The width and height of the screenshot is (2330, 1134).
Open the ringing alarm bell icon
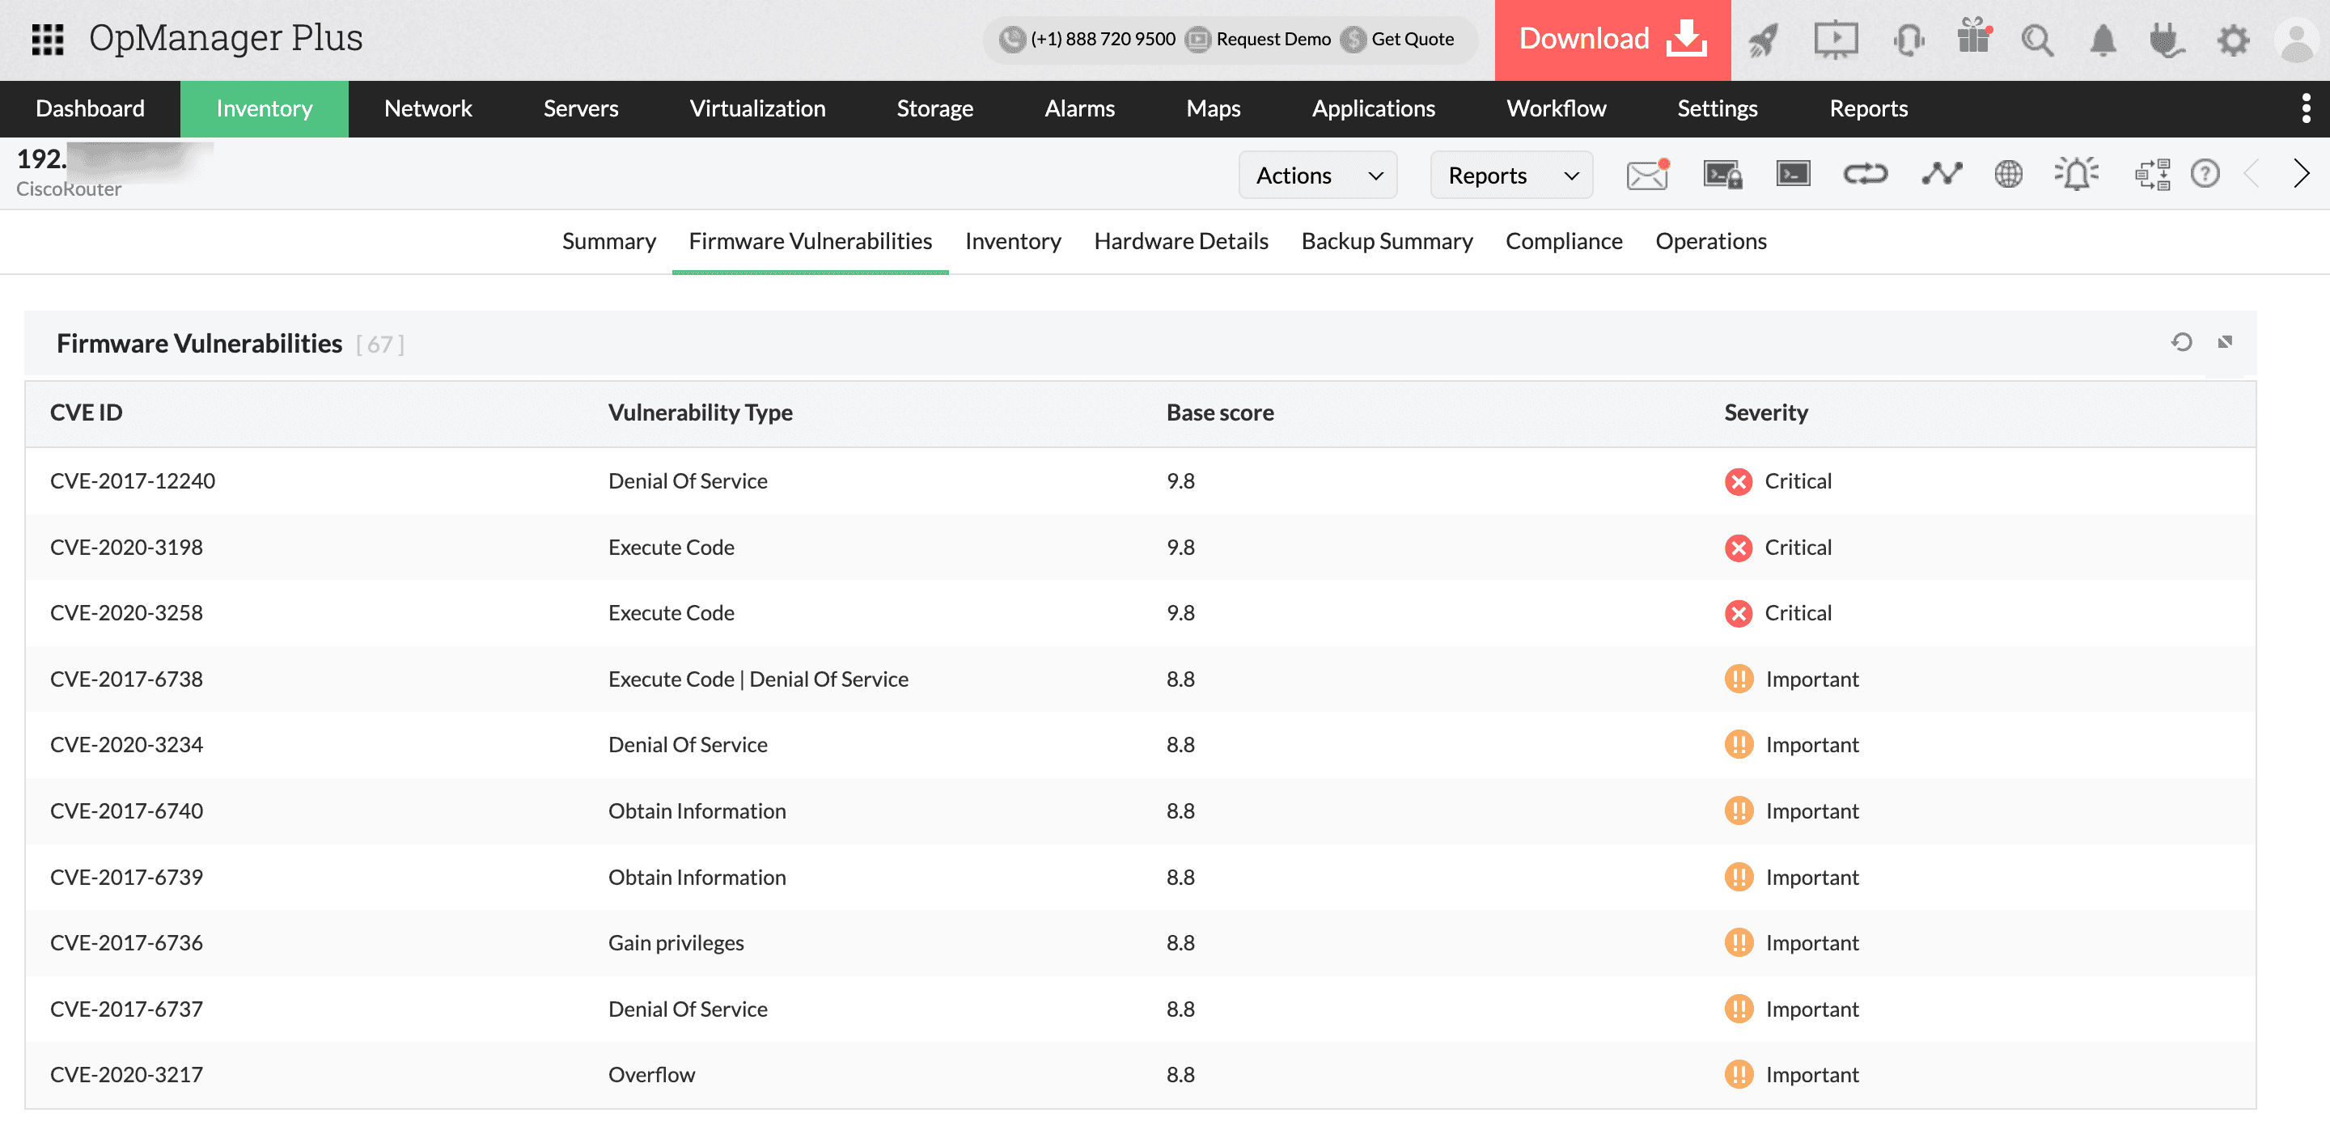pos(2077,174)
